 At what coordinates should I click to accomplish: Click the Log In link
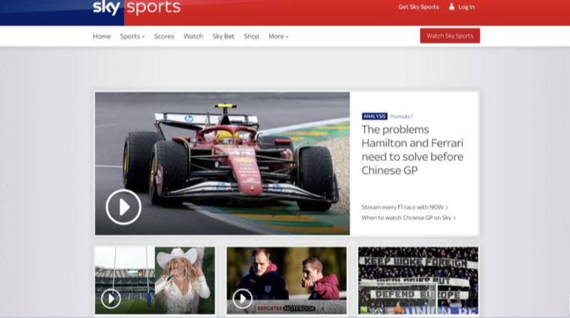pyautogui.click(x=466, y=7)
